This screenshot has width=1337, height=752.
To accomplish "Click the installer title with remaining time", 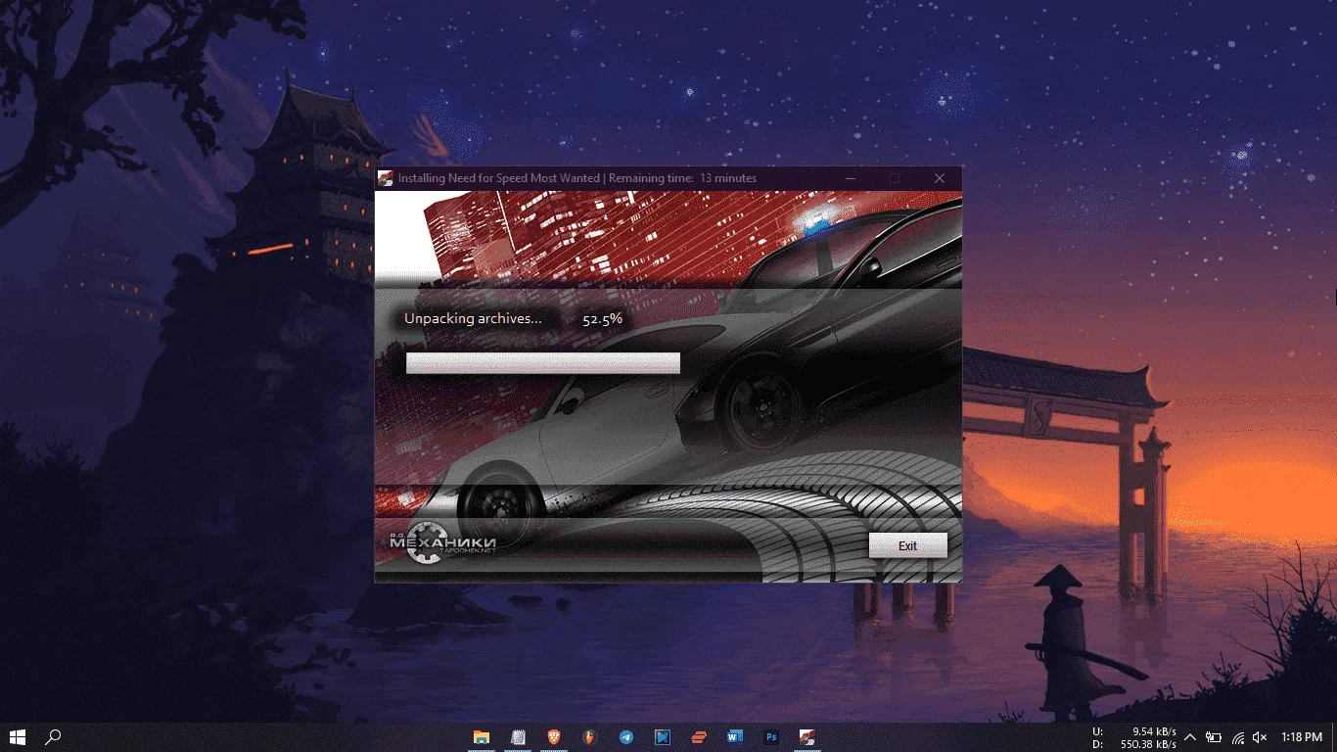I will coord(577,178).
